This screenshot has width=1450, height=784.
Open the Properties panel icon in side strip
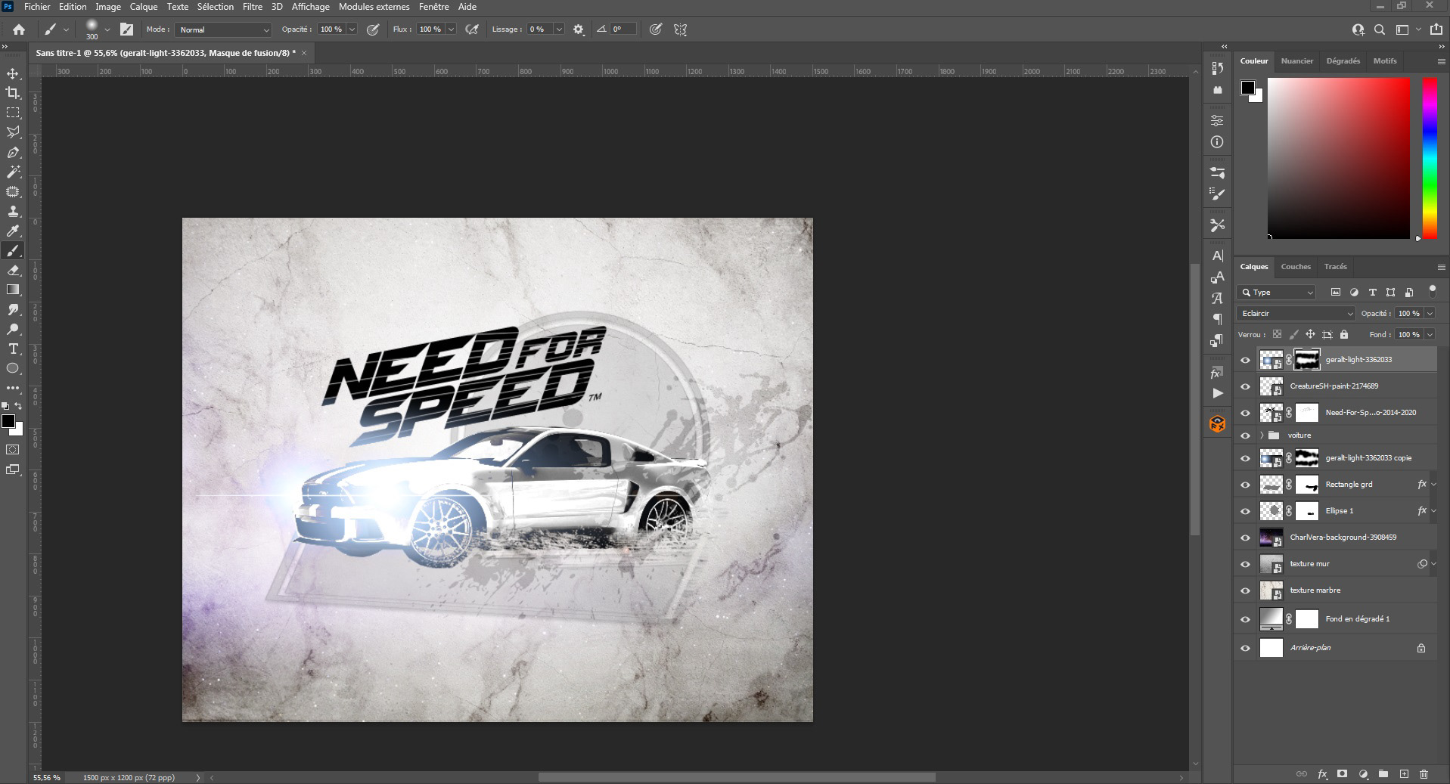click(1217, 120)
